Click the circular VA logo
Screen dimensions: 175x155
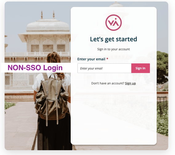pos(113,22)
